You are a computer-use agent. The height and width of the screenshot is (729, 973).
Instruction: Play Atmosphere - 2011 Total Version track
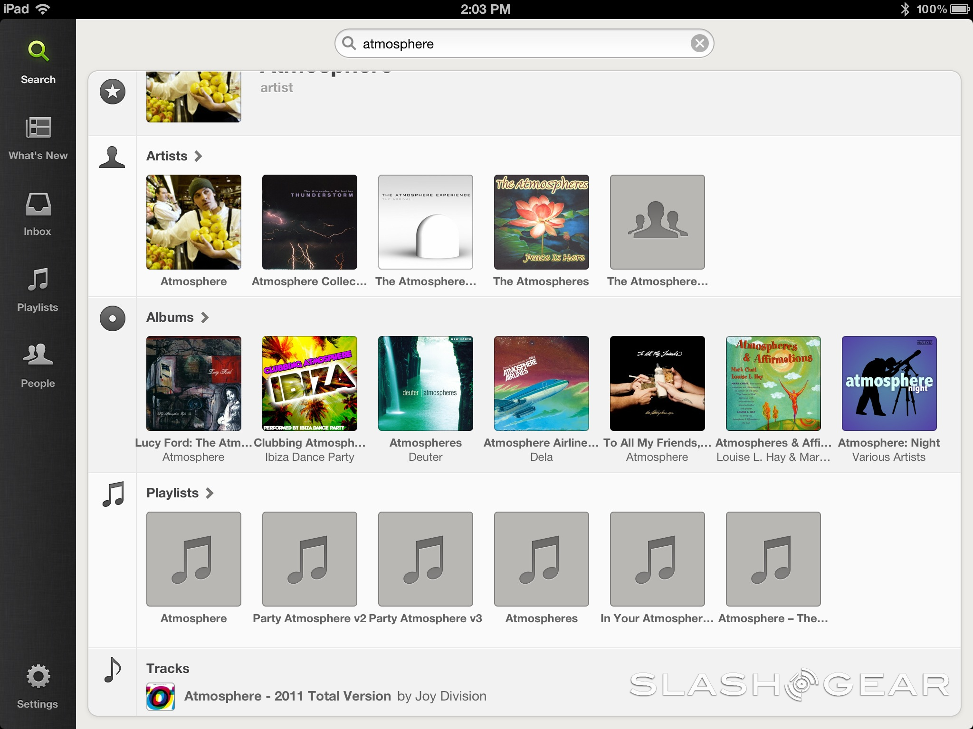[287, 696]
